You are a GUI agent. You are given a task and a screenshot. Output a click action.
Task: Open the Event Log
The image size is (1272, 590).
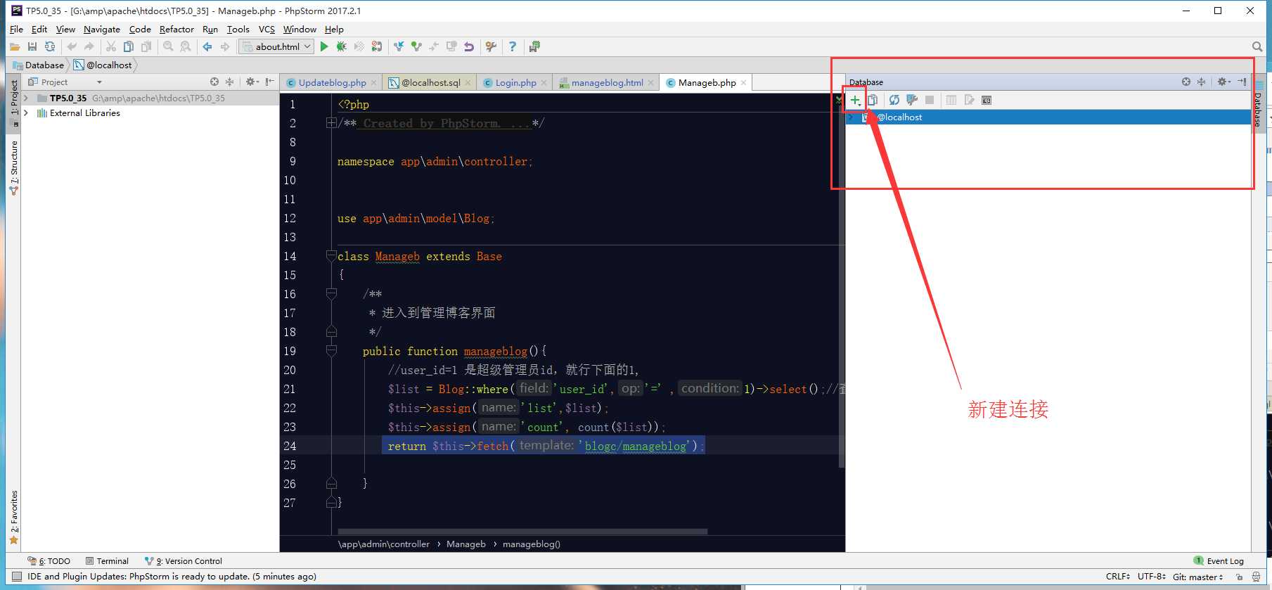[x=1219, y=561]
